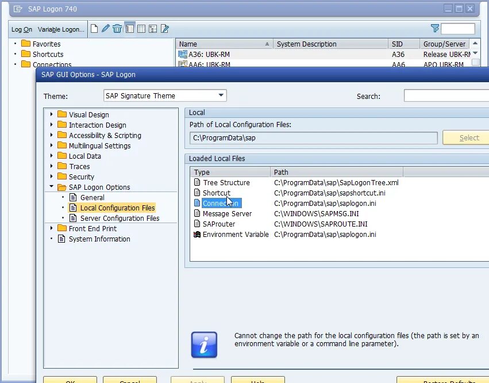Click the Tree Structure file icon

[197, 182]
